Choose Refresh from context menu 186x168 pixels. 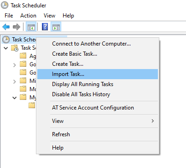point(98,134)
